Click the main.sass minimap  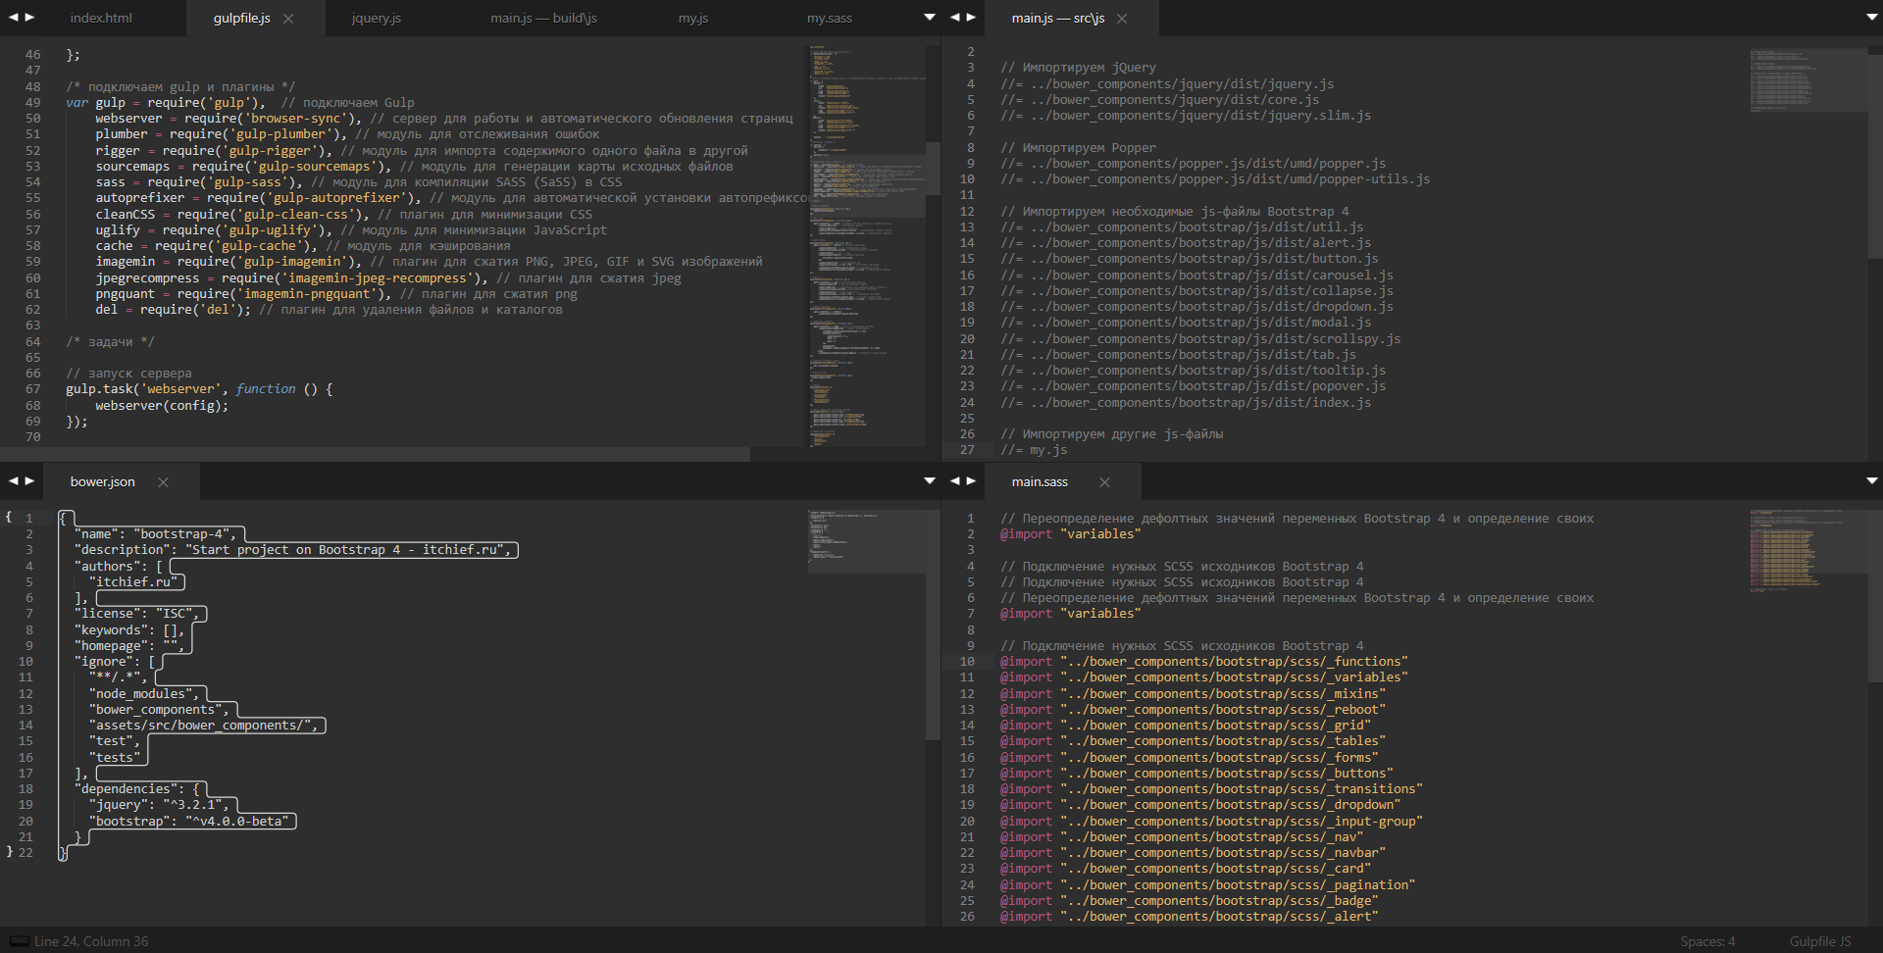point(1808,549)
